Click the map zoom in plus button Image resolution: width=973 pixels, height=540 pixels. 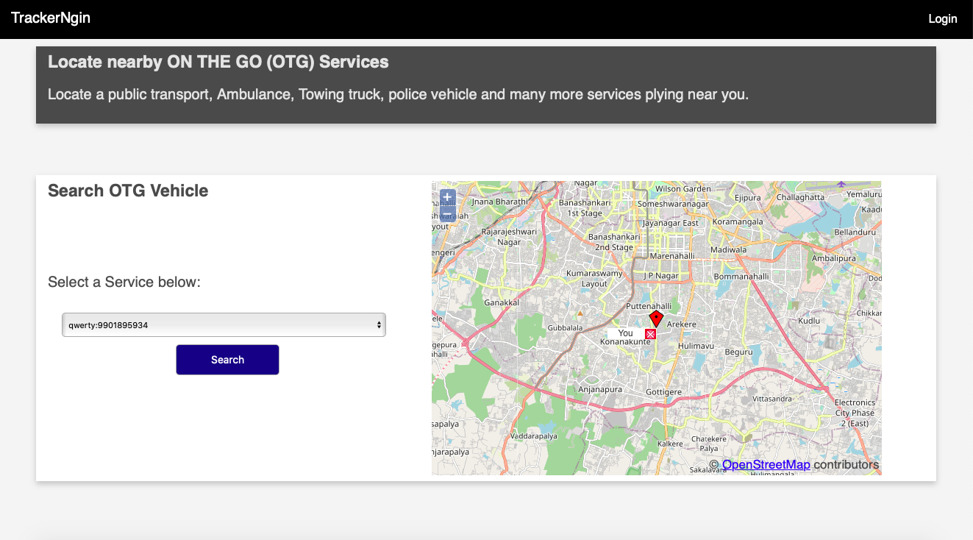tap(447, 197)
